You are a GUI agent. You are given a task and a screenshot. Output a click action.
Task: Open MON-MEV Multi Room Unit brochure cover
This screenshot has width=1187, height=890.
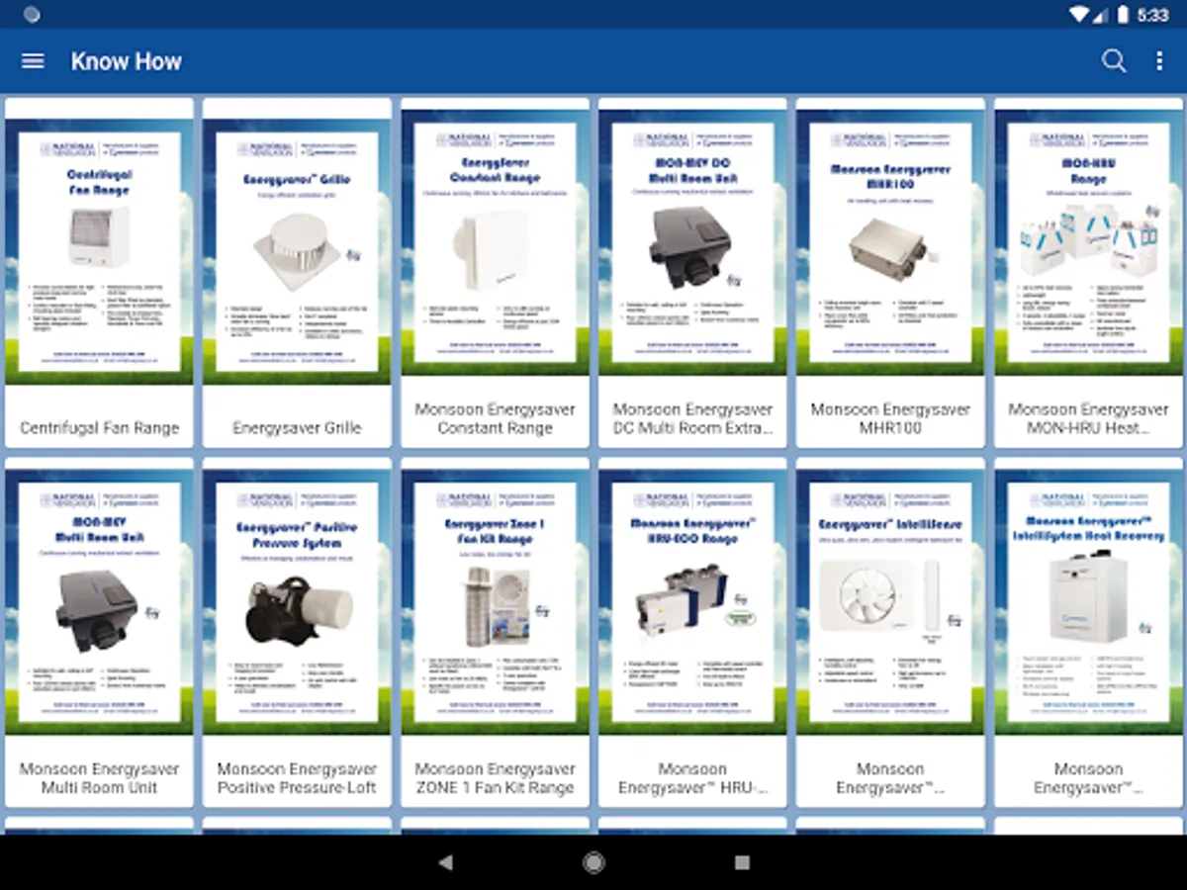tap(99, 601)
